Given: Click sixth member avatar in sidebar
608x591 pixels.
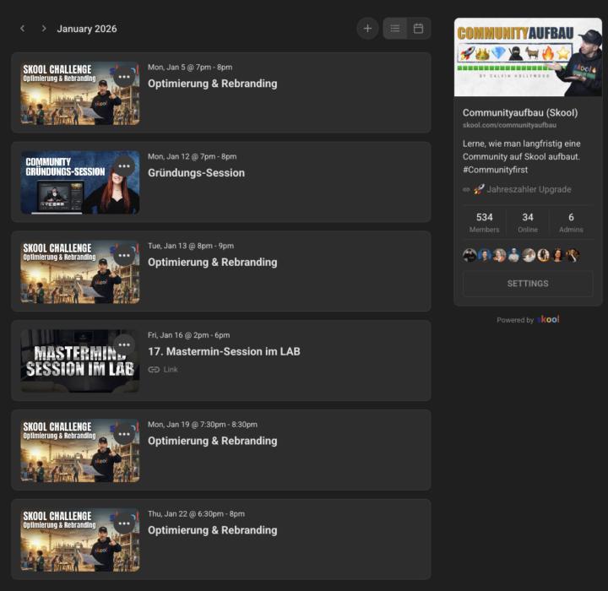Looking at the screenshot, I should [543, 255].
